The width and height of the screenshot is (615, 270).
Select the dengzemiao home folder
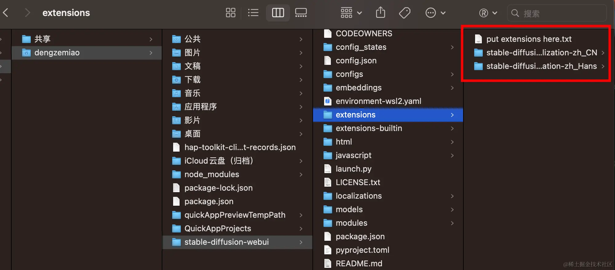[x=87, y=53]
